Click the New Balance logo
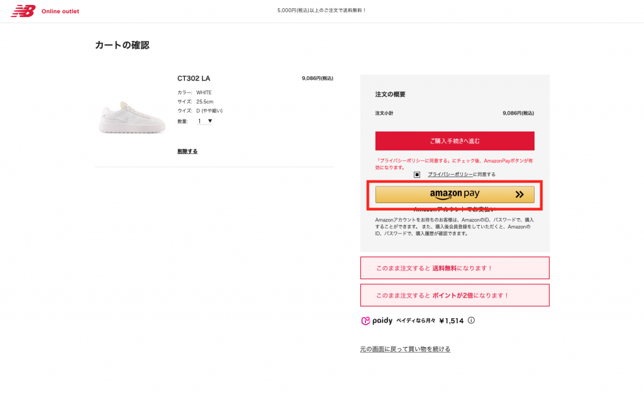The image size is (644, 410). click(23, 11)
